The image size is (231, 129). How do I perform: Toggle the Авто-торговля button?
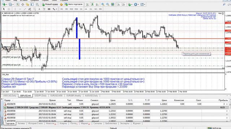coord(74,4)
